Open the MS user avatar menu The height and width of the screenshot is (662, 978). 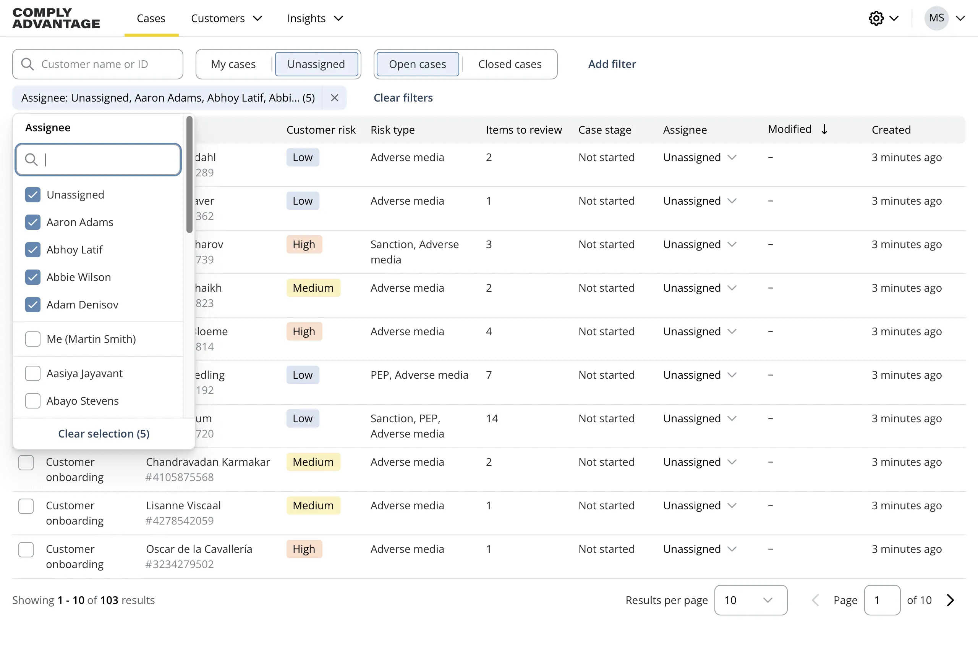tap(936, 18)
